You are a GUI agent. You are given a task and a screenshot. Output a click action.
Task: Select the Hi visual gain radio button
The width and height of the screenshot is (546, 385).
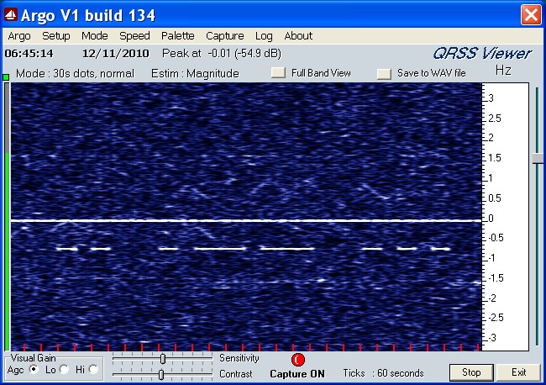[93, 369]
